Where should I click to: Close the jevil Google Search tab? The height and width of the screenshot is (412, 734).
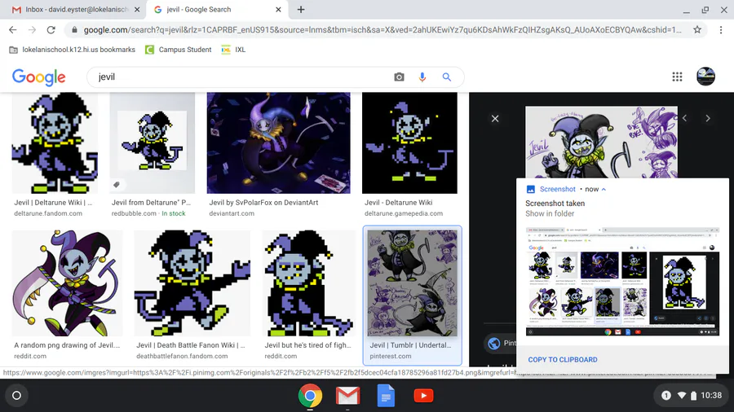[278, 9]
